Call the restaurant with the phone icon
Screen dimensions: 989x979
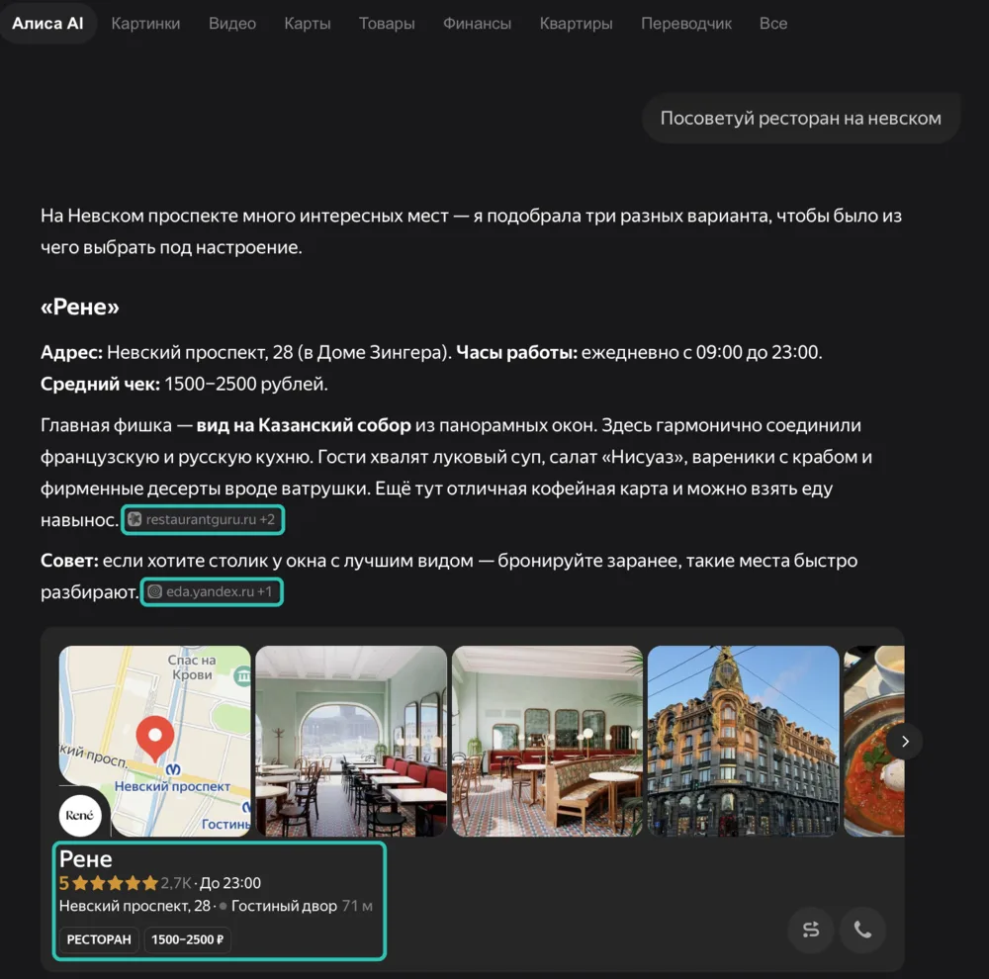coord(862,930)
